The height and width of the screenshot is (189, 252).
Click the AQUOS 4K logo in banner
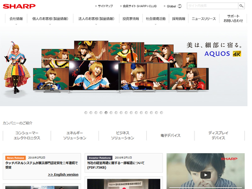[222, 54]
